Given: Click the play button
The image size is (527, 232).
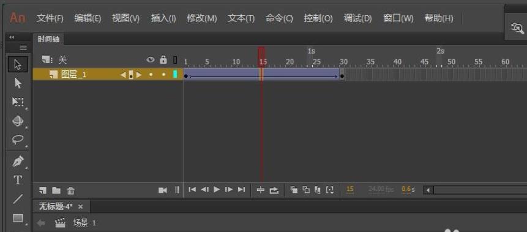Looking at the screenshot, I should (217, 190).
